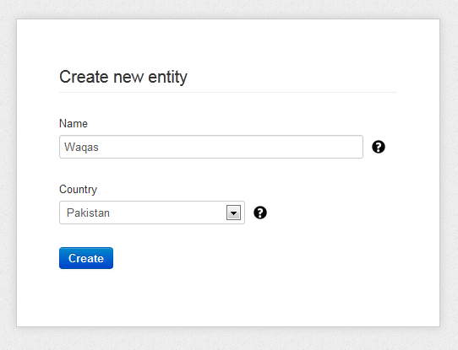Click the help icon beside Name field
This screenshot has width=458, height=350.
tap(379, 147)
